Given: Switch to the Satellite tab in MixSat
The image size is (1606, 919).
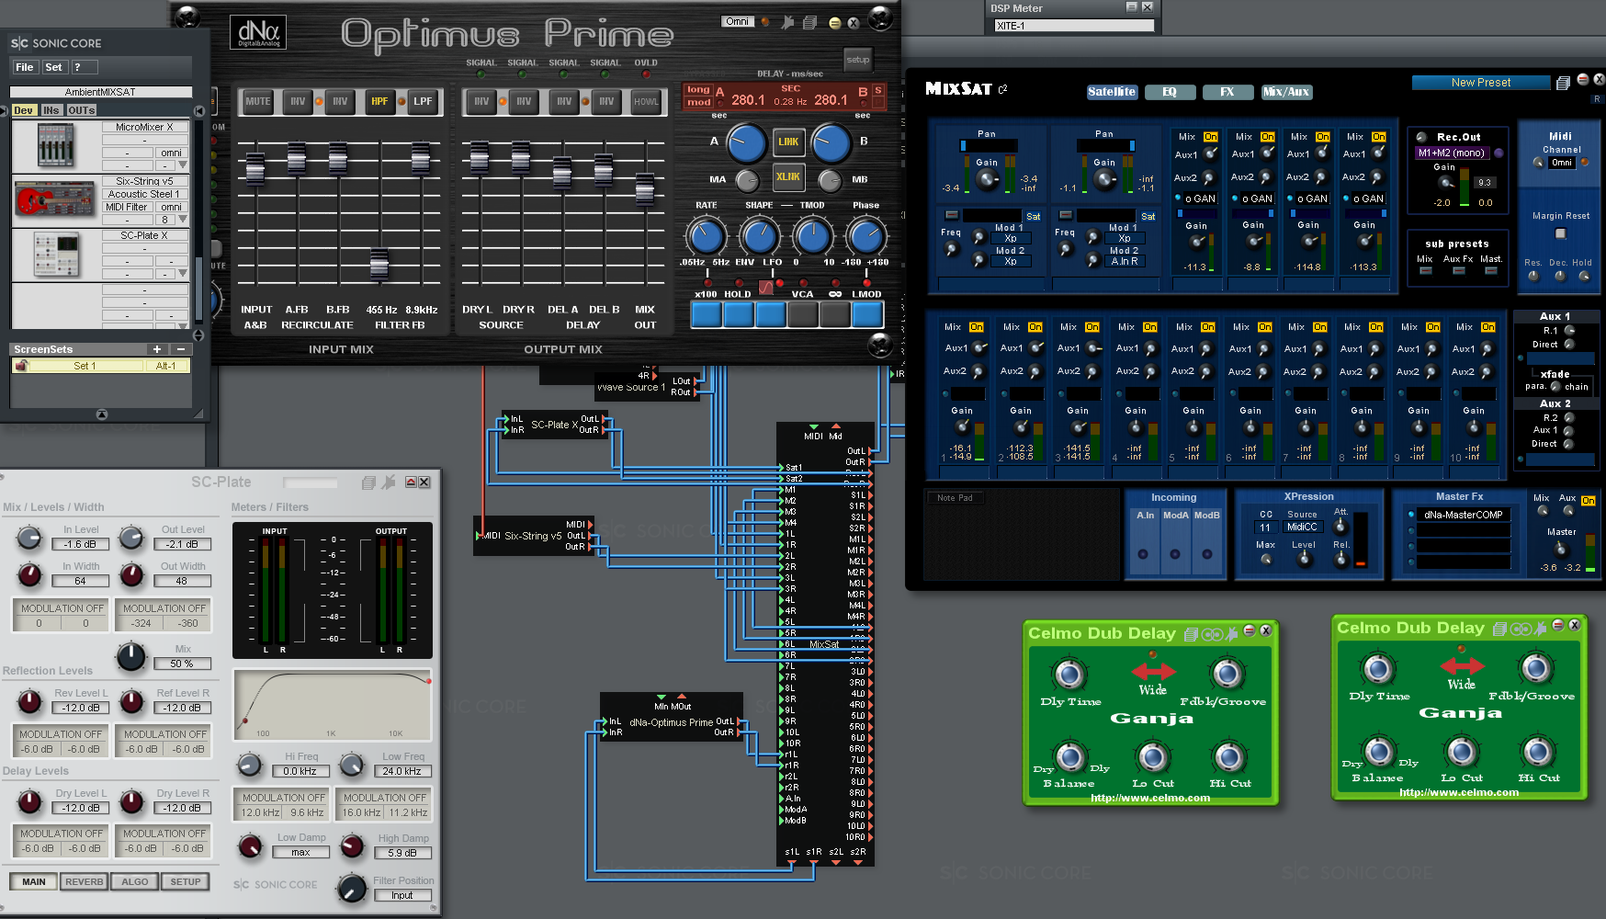Looking at the screenshot, I should coord(1112,92).
